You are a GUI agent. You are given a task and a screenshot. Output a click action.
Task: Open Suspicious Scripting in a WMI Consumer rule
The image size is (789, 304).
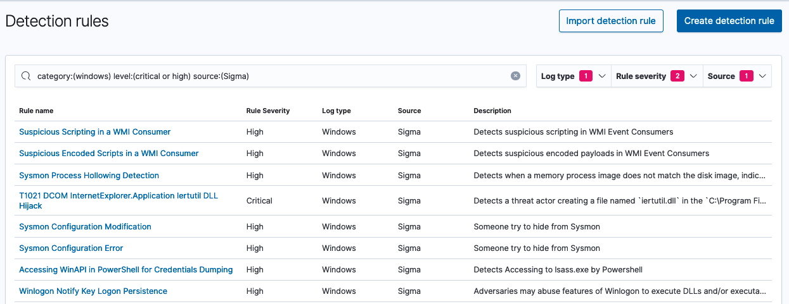point(94,132)
